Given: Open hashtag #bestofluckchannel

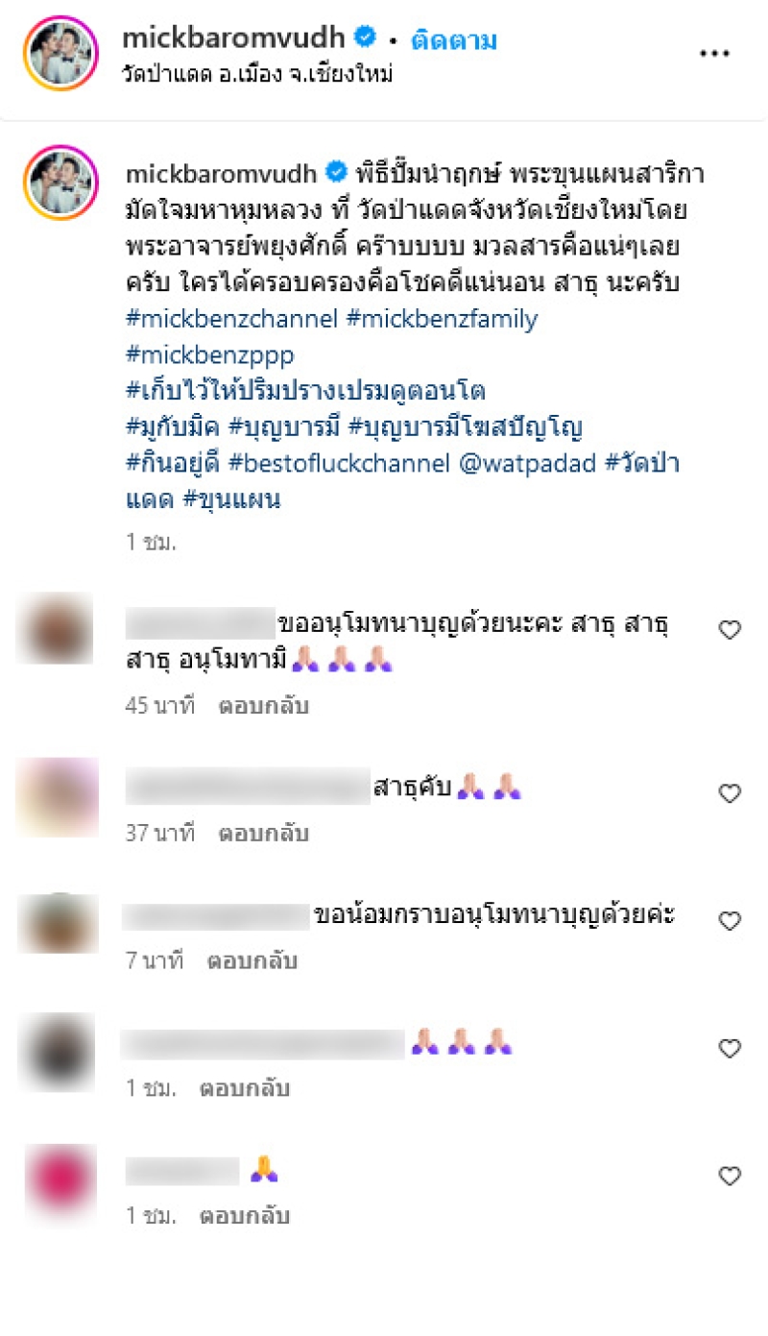Looking at the screenshot, I should (x=339, y=463).
